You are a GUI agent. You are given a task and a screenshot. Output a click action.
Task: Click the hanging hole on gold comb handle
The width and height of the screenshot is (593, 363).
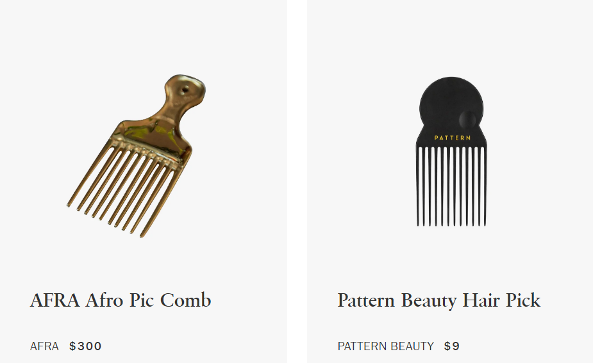pyautogui.click(x=185, y=90)
